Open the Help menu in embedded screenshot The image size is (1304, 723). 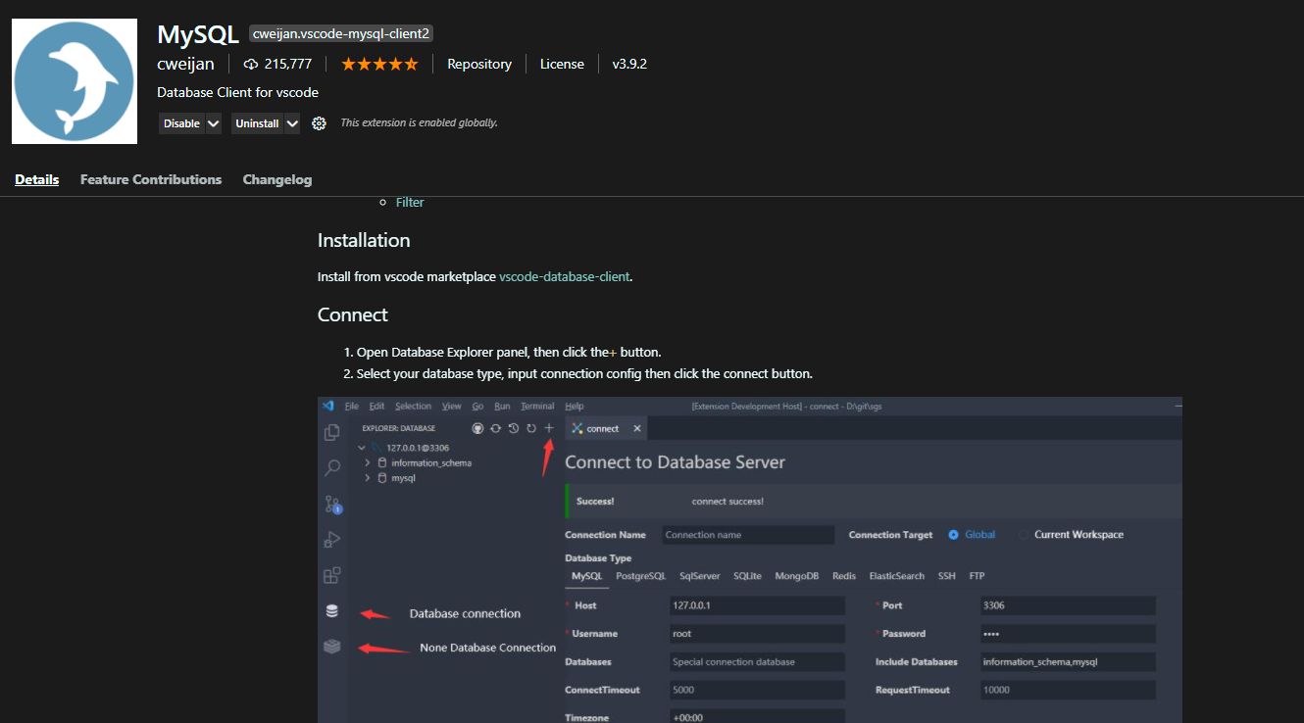click(x=575, y=406)
